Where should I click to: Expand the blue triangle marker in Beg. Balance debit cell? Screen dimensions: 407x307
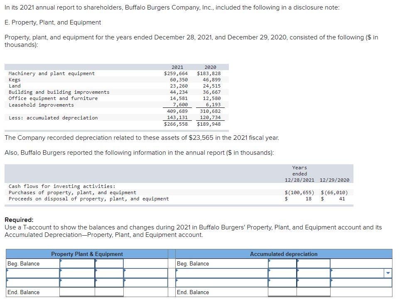point(61,260)
